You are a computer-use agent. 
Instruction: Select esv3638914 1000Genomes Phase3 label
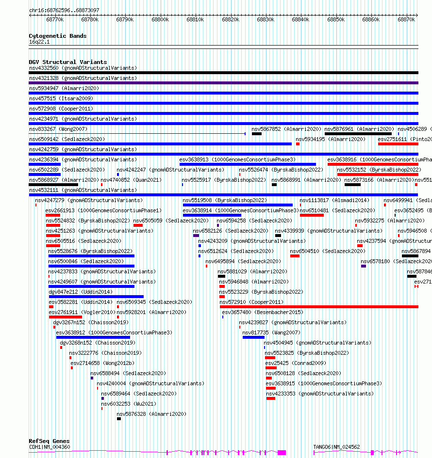pos(241,211)
